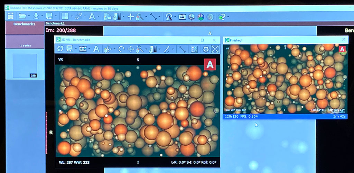The height and width of the screenshot is (173, 354).
Task: Click the 3D VR film strip icon
Action: [83, 49]
